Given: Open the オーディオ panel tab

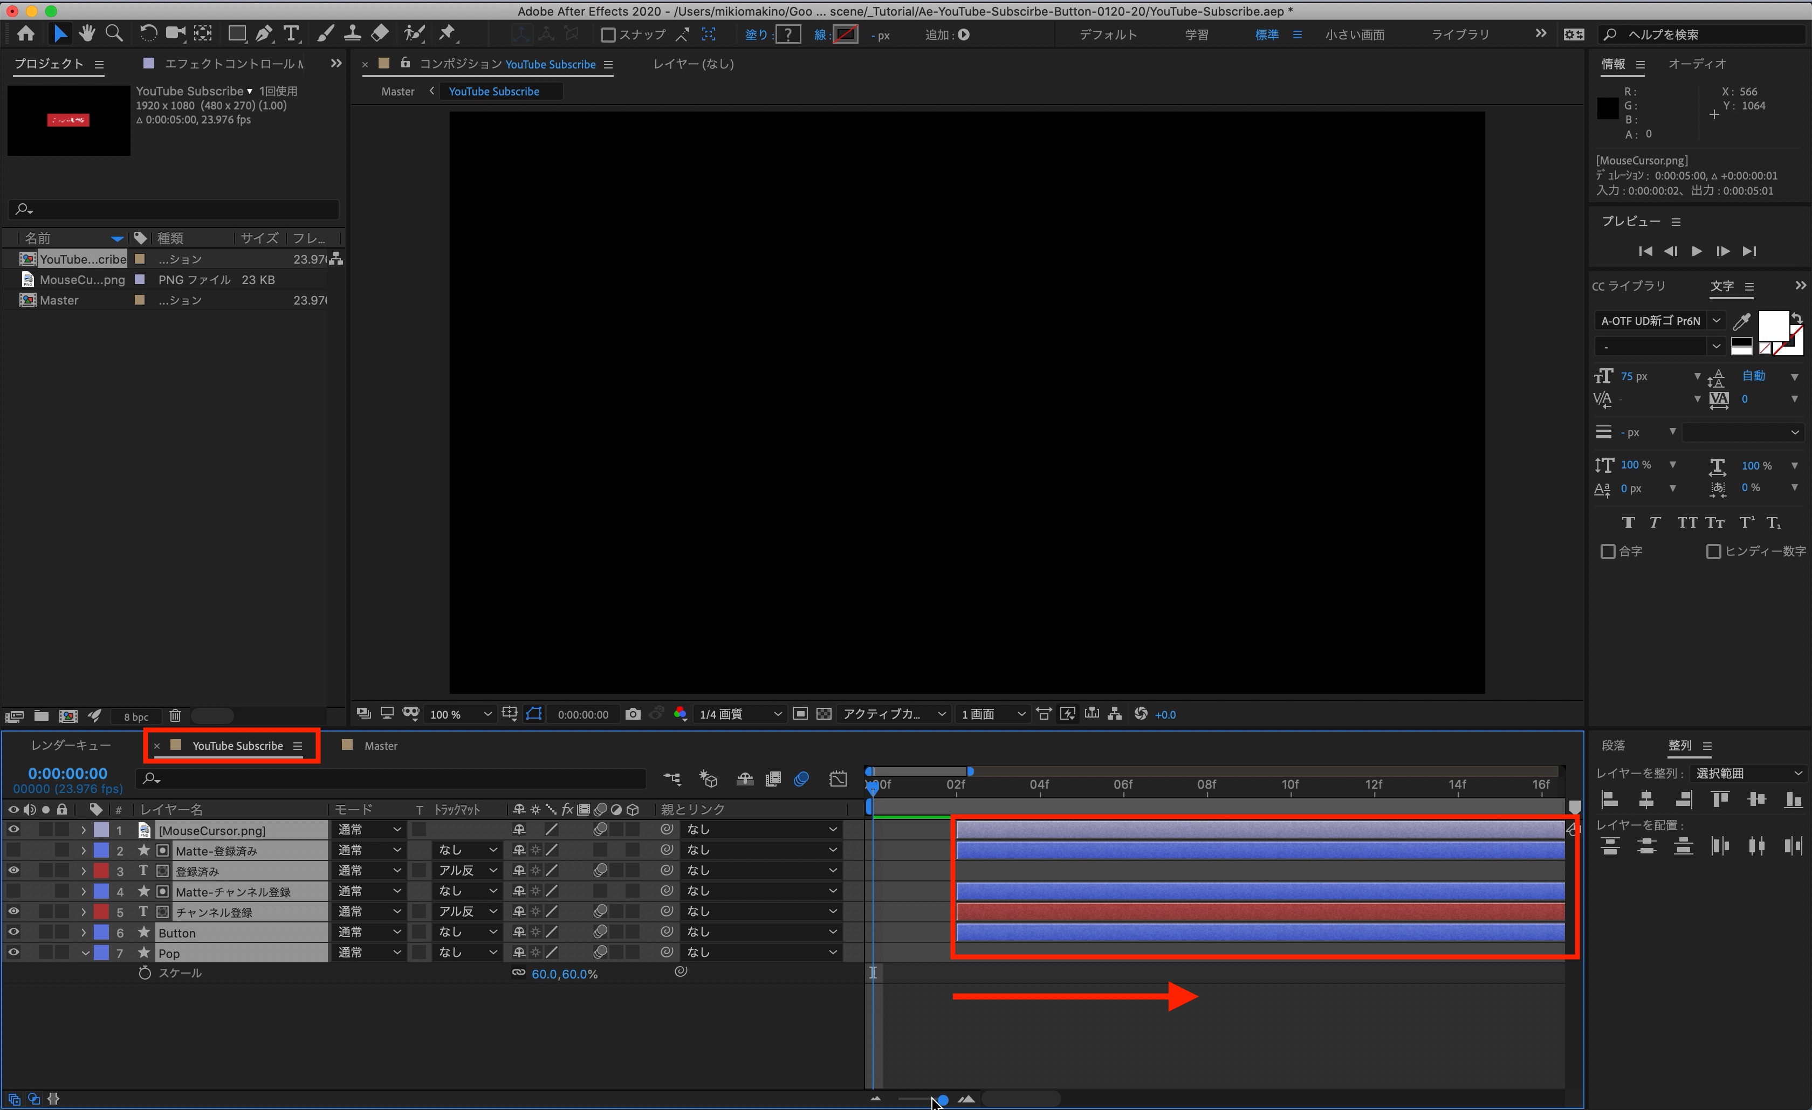Looking at the screenshot, I should pos(1696,64).
